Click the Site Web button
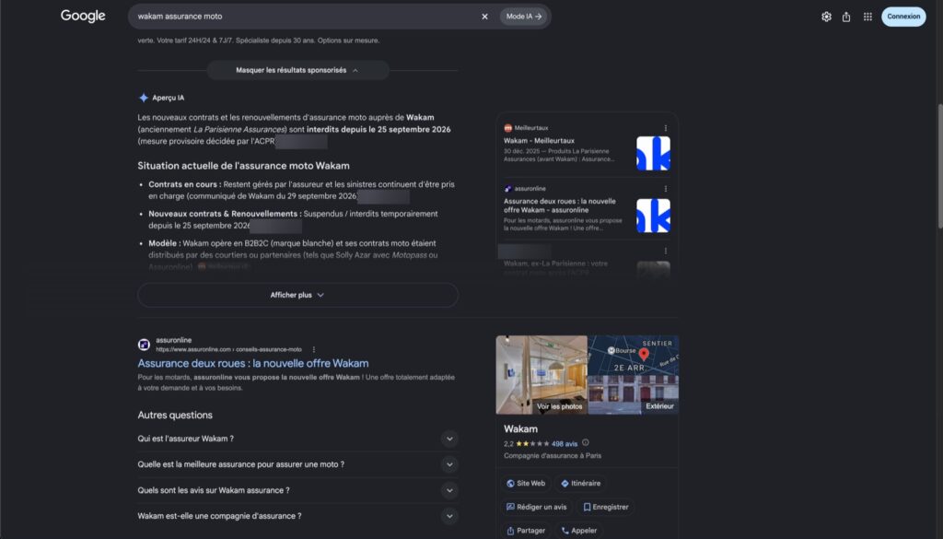The image size is (943, 539). 526,484
